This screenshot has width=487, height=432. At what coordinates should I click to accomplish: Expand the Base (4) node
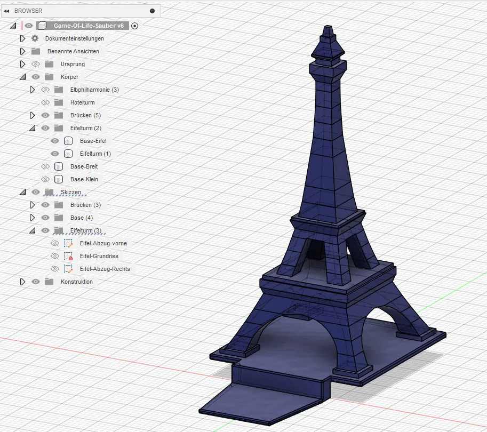(32, 218)
